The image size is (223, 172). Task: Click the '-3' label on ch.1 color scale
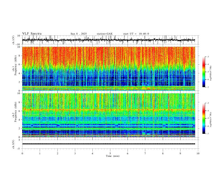coord(208,56)
